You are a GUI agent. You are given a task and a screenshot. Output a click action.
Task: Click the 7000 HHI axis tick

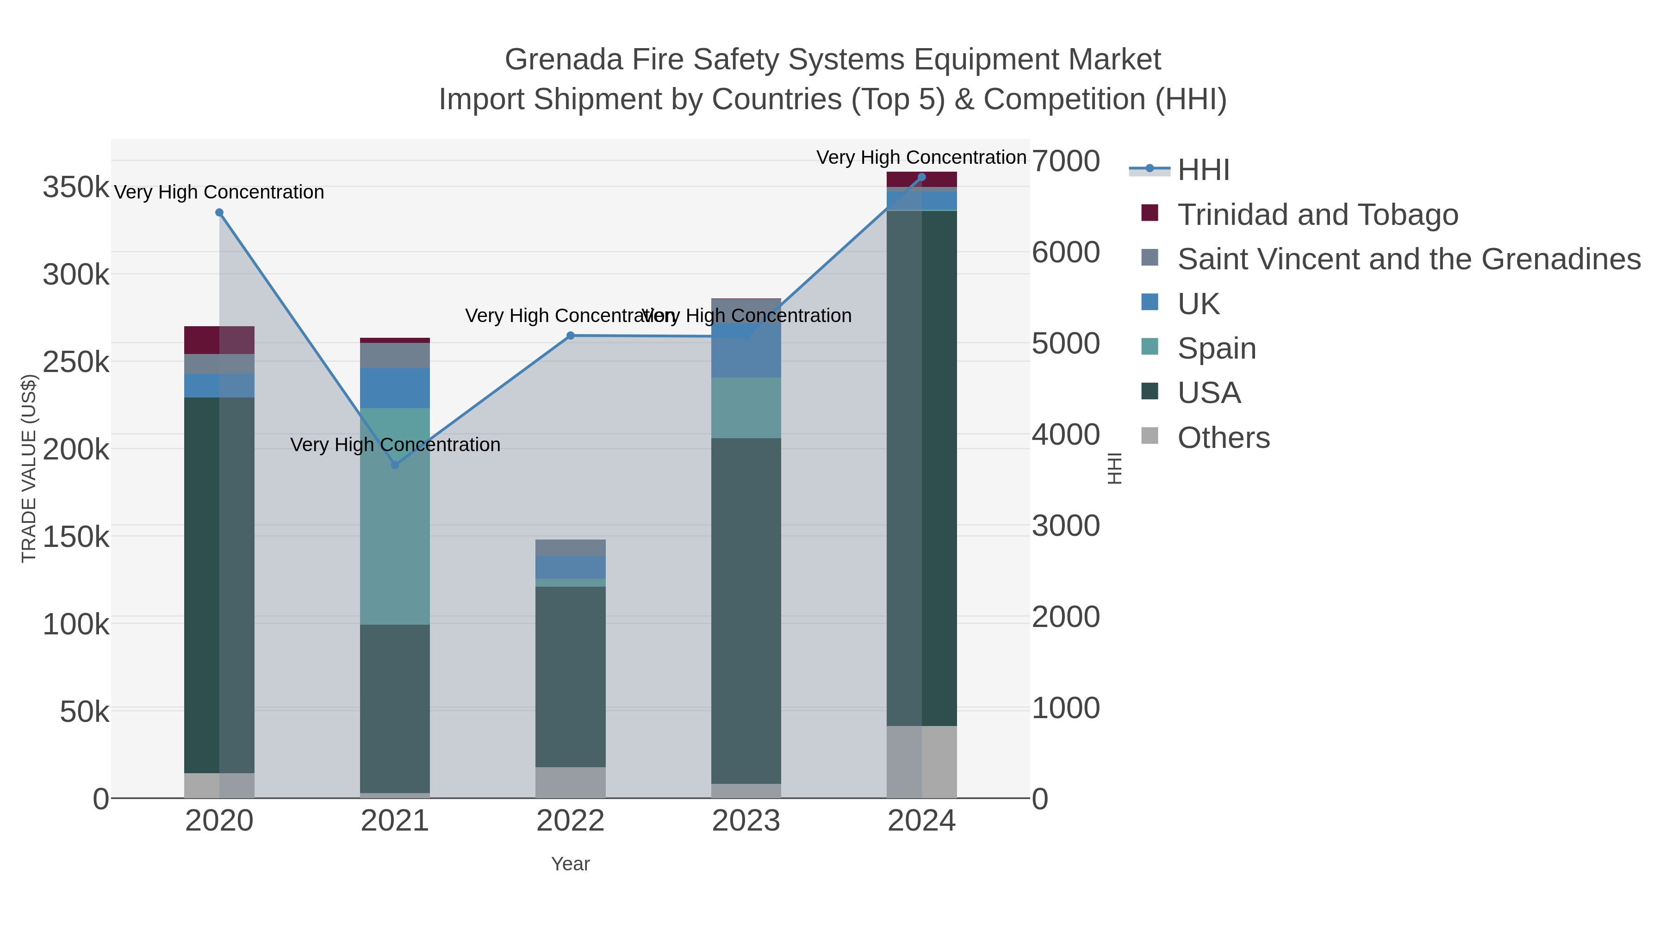coord(1066,161)
